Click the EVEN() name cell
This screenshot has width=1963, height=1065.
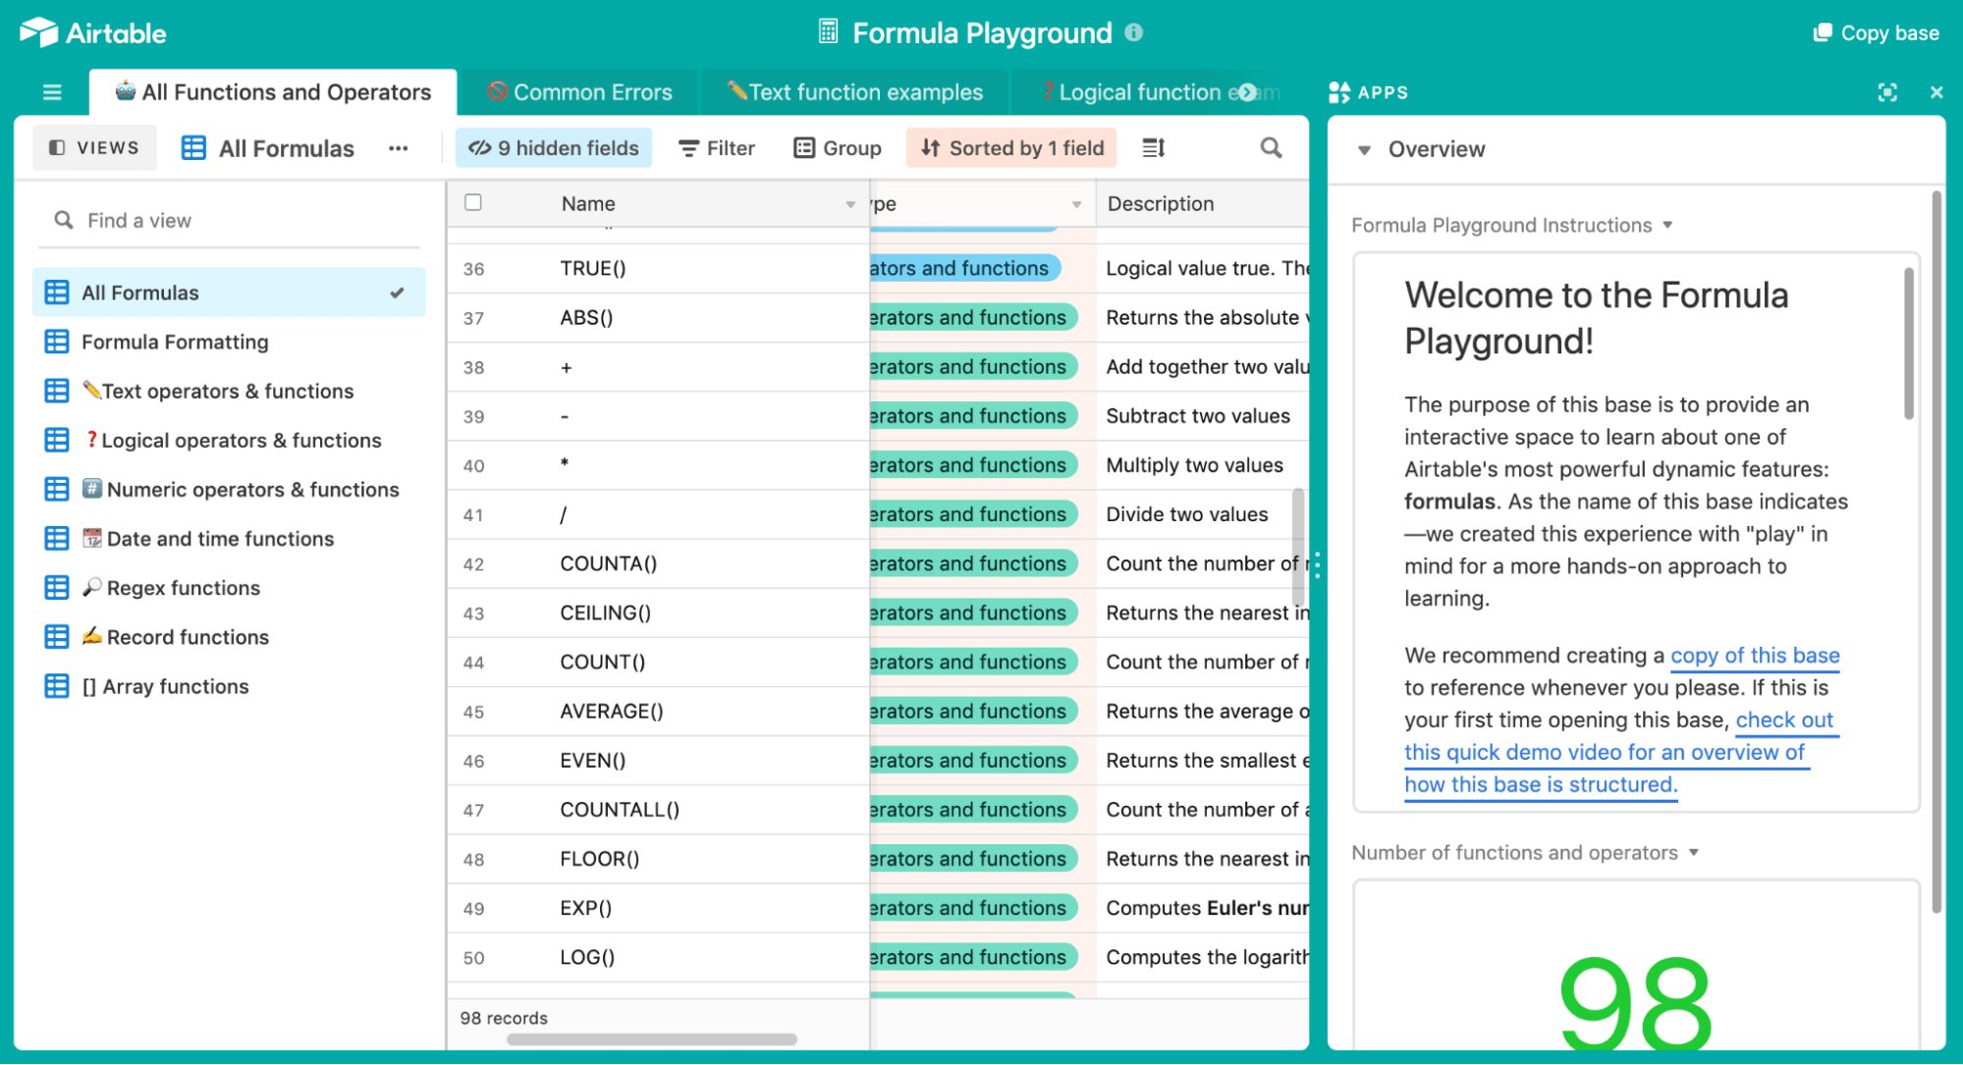point(658,760)
